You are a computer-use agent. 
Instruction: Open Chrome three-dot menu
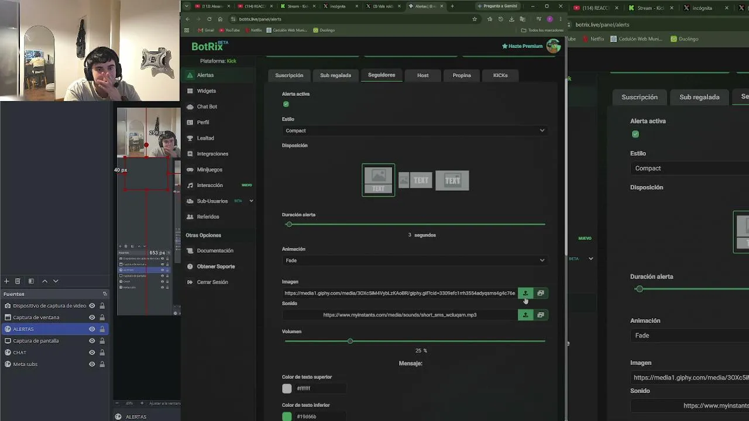tap(560, 19)
